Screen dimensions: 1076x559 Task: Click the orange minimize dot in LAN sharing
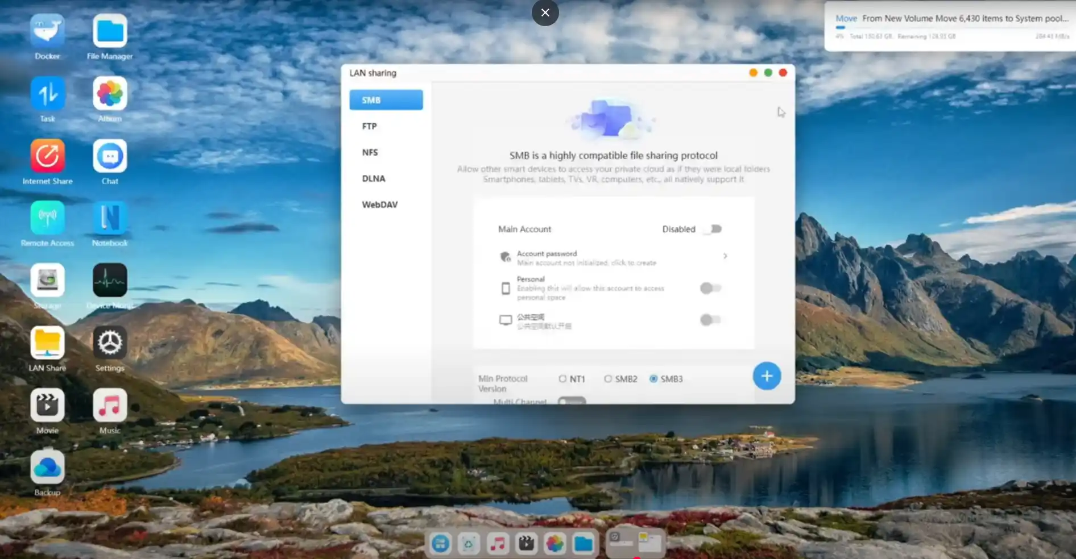pos(753,73)
